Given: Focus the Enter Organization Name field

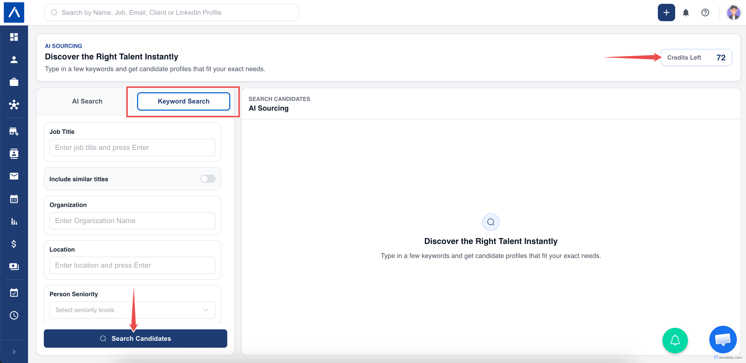Looking at the screenshot, I should [x=132, y=221].
